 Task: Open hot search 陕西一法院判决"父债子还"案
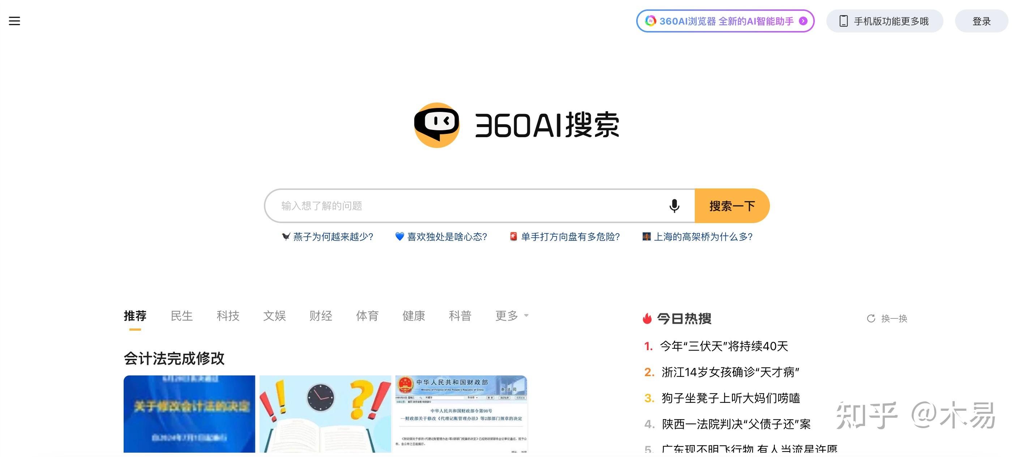click(736, 424)
